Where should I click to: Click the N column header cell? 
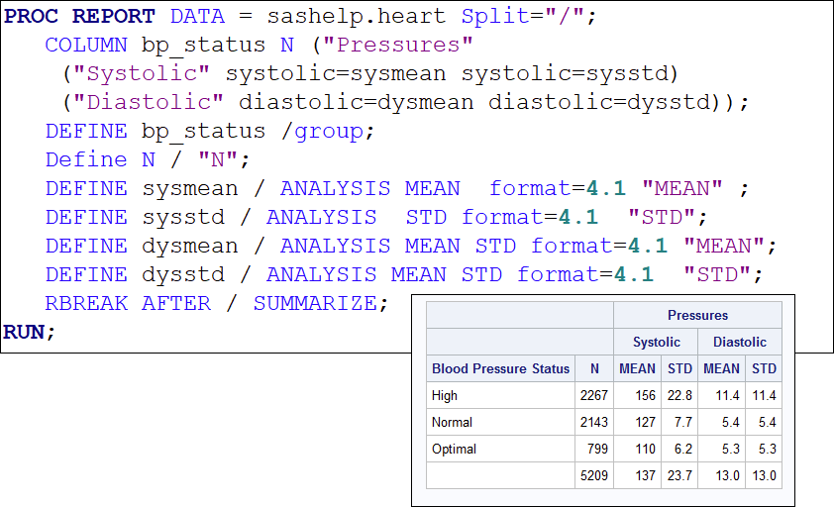[x=594, y=368]
